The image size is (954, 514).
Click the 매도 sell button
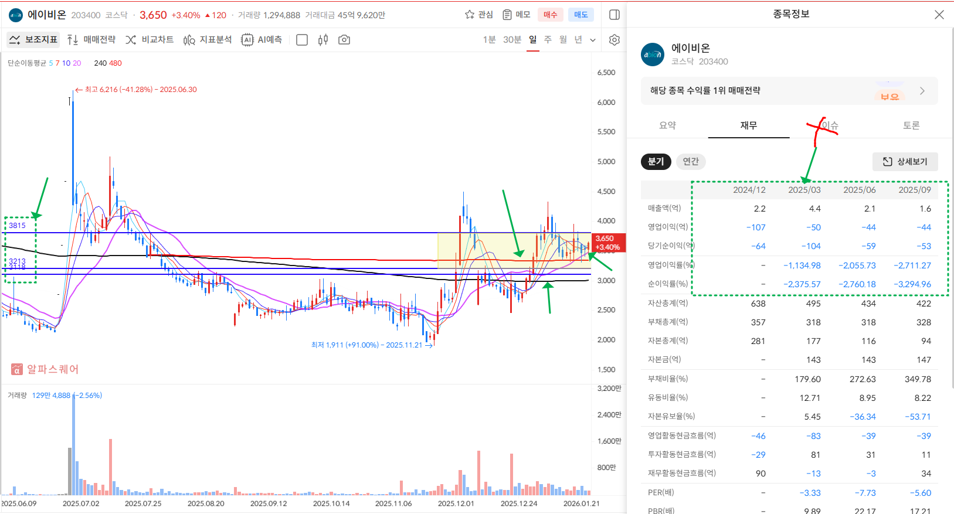click(x=581, y=15)
